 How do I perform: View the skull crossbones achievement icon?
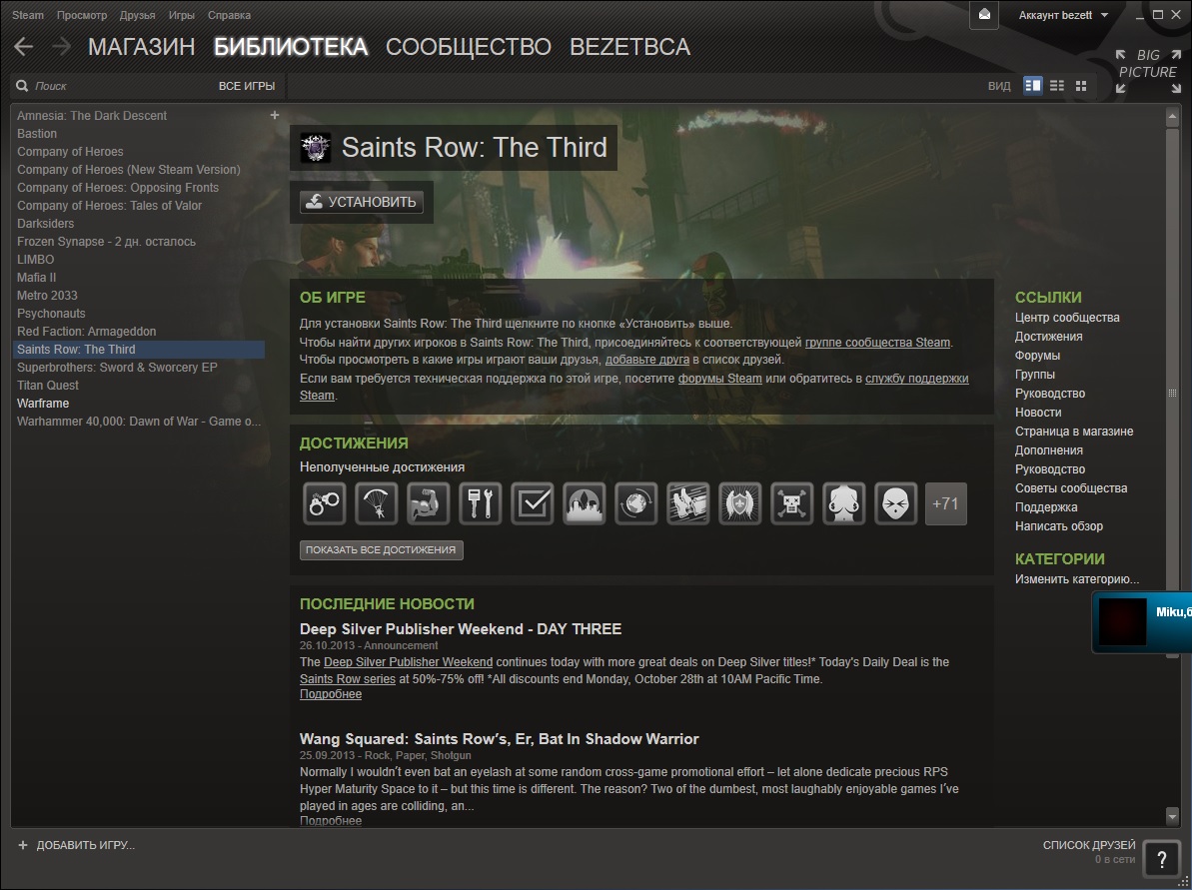pos(791,503)
